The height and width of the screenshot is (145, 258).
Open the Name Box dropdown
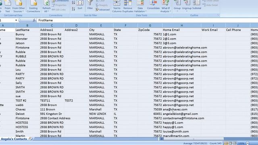click(16, 20)
